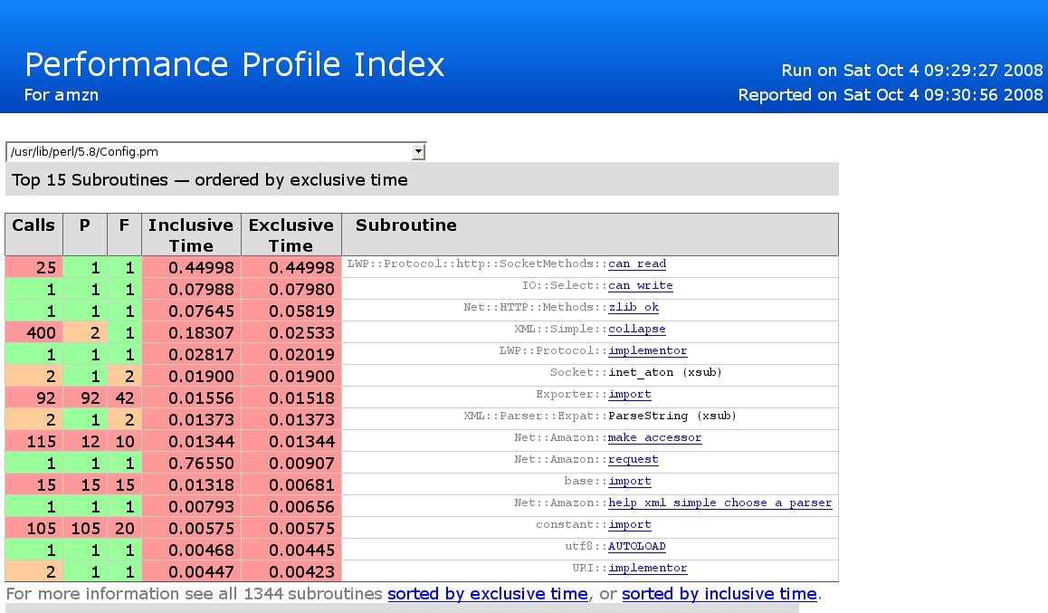Click exclusive time value 0.05819
1048x613 pixels.
(291, 311)
